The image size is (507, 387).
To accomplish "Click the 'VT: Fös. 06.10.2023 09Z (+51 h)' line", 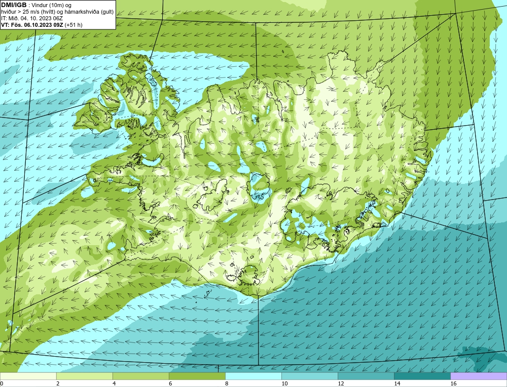I will (x=42, y=25).
